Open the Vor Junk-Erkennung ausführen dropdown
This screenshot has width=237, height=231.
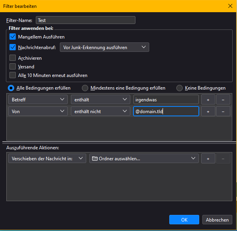[104, 48]
